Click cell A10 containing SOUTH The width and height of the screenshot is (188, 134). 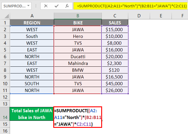(x=32, y=83)
